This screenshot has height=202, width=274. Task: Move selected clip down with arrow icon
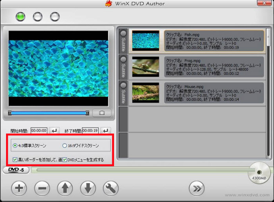click(x=88, y=189)
